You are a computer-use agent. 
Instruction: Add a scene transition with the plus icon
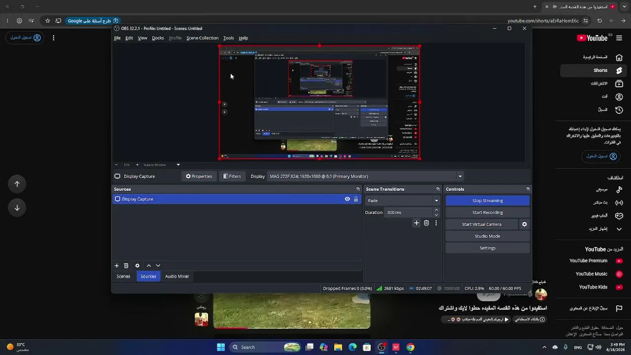[417, 223]
